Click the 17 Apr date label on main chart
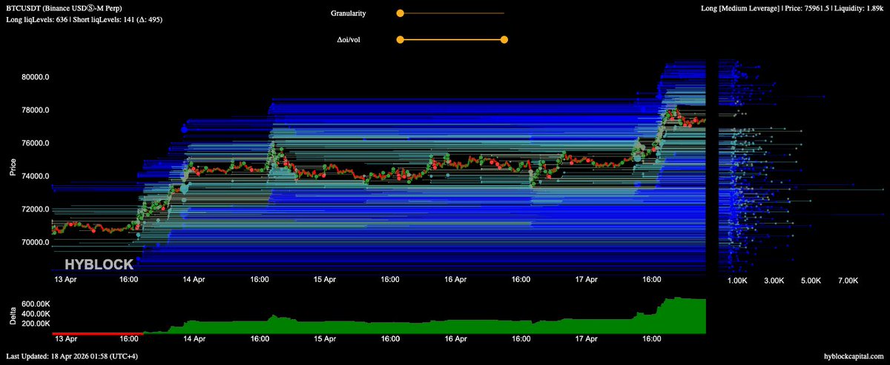 [587, 280]
